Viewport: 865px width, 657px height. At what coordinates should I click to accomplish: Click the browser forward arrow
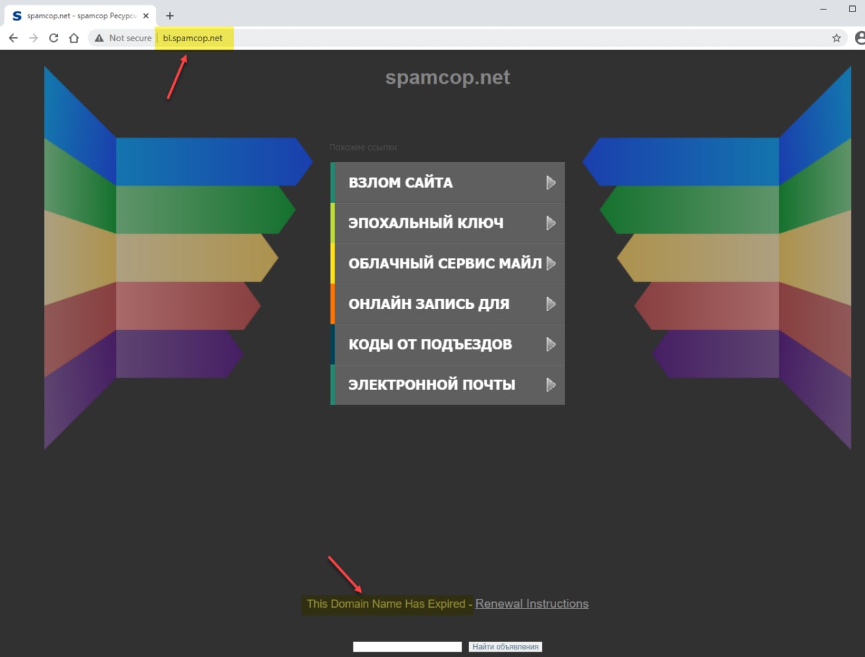point(33,38)
